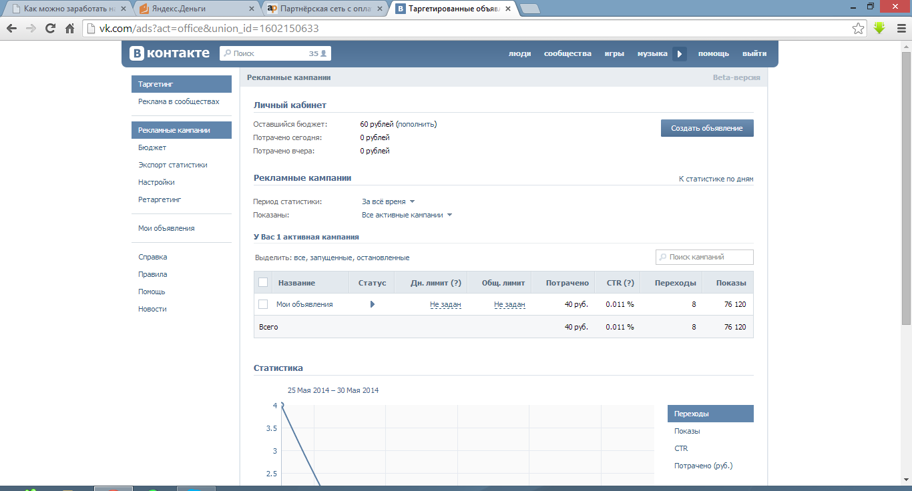This screenshot has width=912, height=491.
Task: Open the Все активные кампании dropdown
Action: point(407,215)
